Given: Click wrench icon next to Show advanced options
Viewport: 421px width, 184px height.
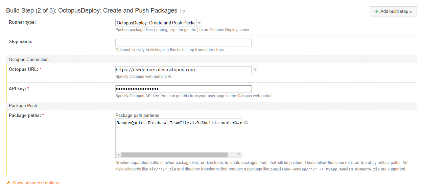Looking at the screenshot, I should (8, 183).
